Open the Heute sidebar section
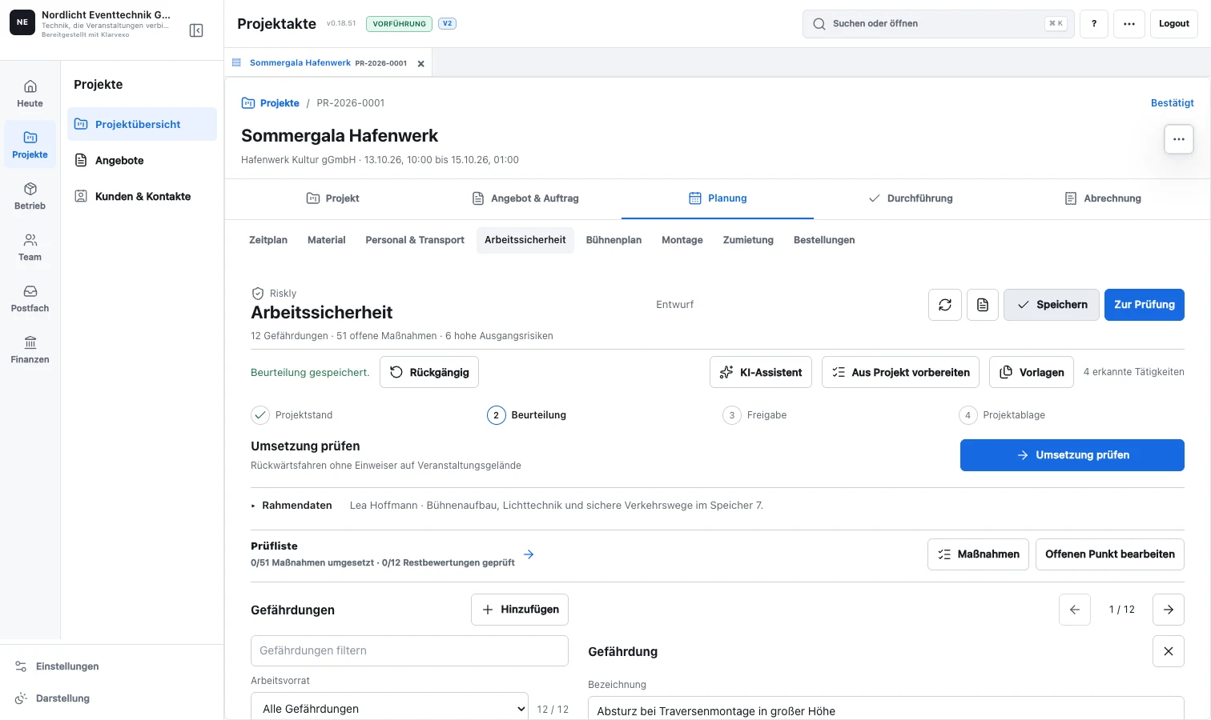This screenshot has height=720, width=1211. (30, 94)
